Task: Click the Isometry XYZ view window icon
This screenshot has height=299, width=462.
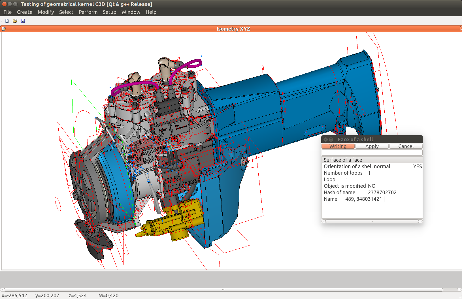Action: (x=4, y=29)
